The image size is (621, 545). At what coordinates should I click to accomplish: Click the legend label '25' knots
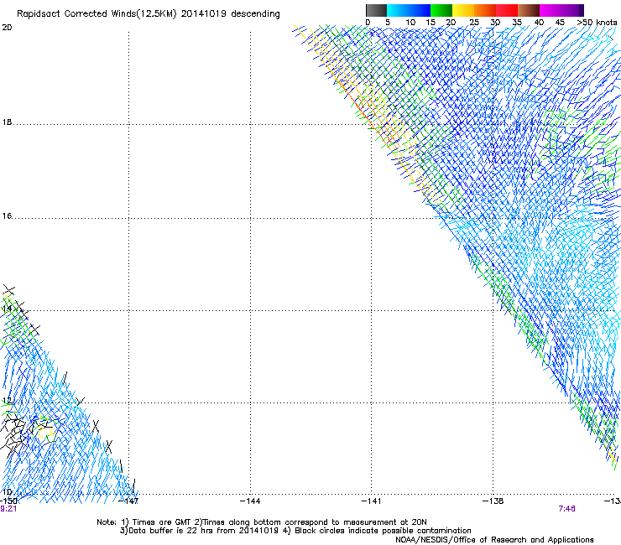(x=474, y=23)
